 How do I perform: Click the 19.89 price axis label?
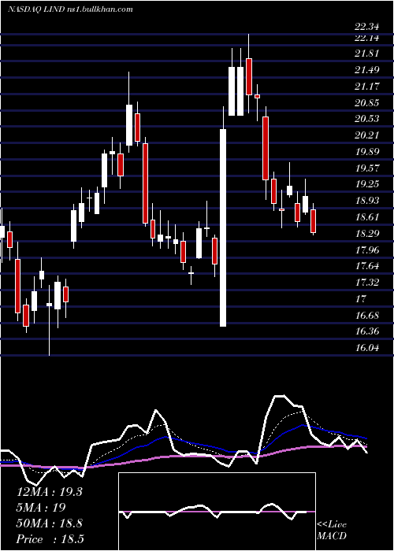(x=366, y=152)
